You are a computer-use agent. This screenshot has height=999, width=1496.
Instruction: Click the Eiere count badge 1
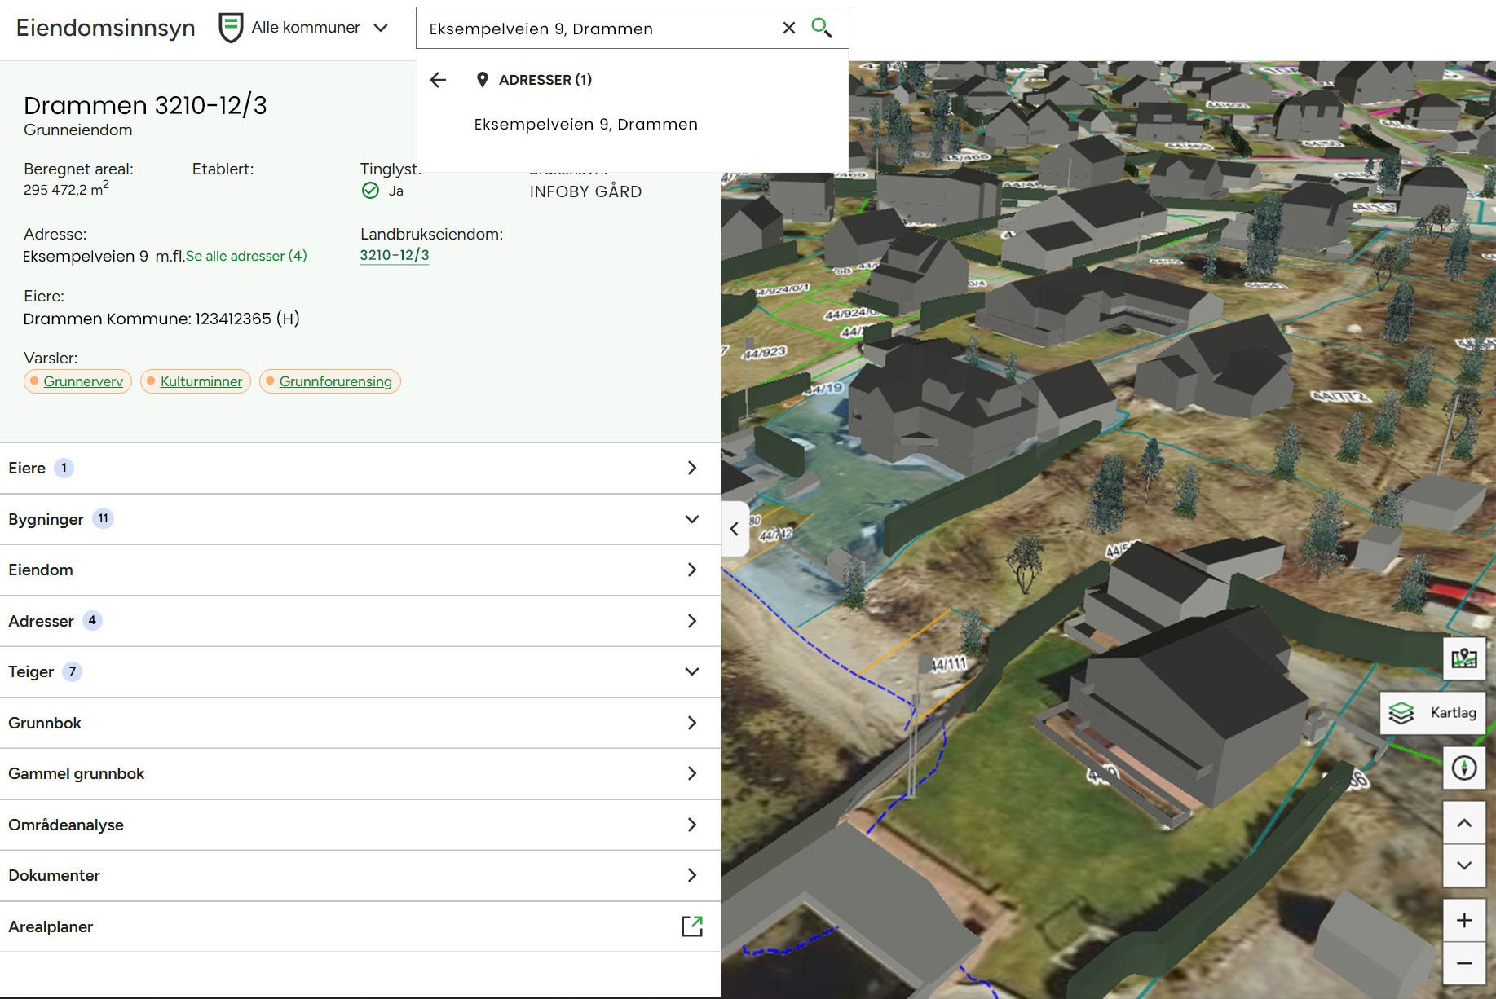(x=64, y=468)
